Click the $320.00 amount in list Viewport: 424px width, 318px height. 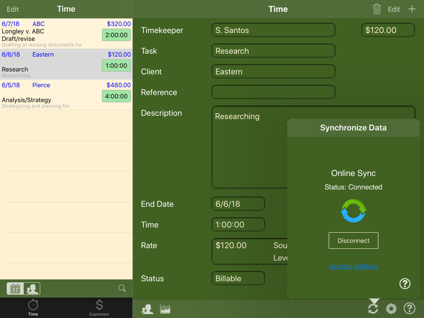tap(119, 24)
